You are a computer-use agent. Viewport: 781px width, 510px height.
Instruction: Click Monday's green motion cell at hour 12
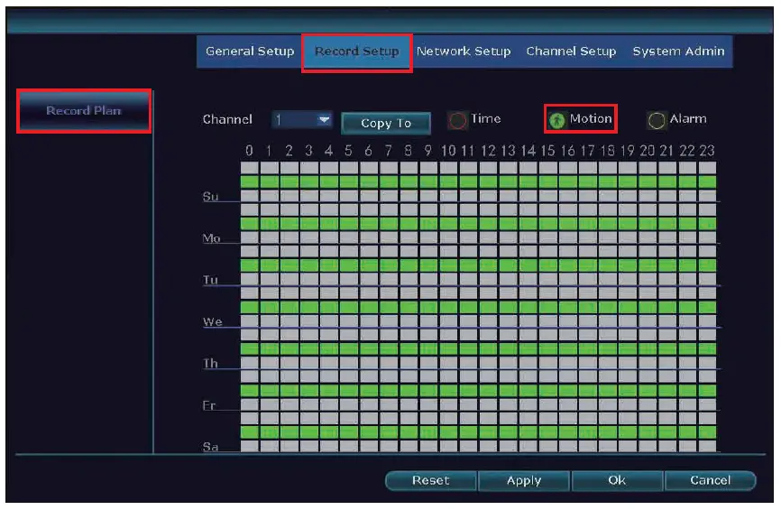(489, 224)
